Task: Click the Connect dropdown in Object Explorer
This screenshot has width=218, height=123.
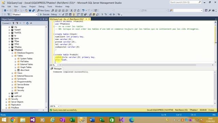Action: (x=6, y=23)
